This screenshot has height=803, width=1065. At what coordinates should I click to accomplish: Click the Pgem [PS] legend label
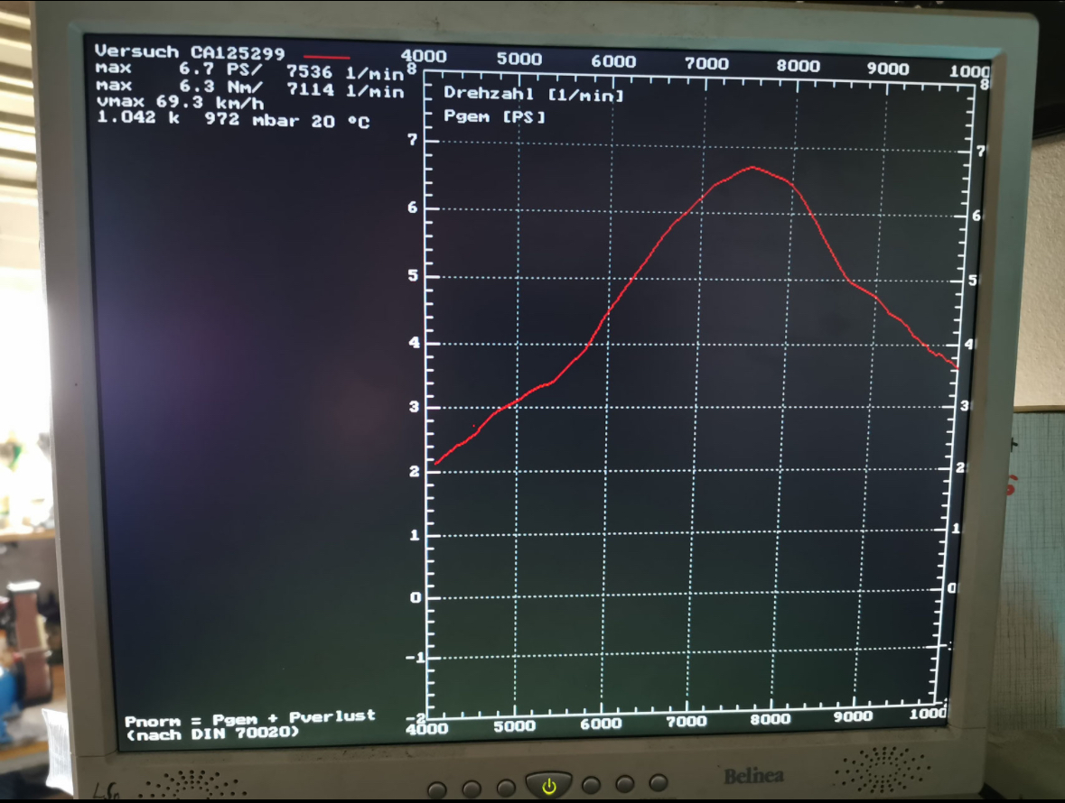pos(494,116)
